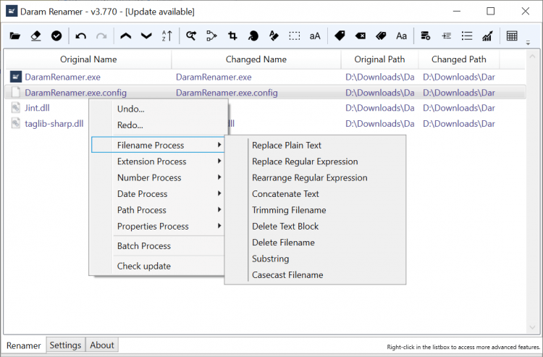The width and height of the screenshot is (543, 357).
Task: Choose Delete Text Block
Action: coord(315,226)
